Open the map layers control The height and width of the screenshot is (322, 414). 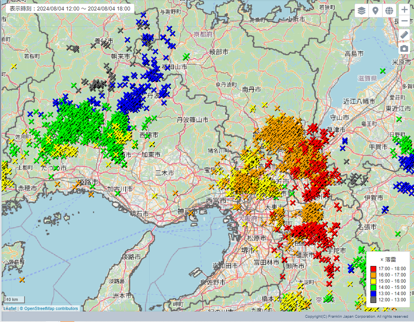click(362, 11)
